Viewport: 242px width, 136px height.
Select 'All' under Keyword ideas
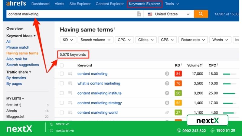8,42
